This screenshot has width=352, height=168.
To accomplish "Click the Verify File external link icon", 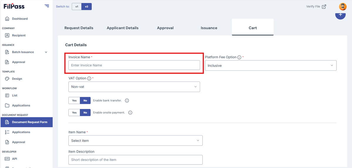I will pos(324,6).
